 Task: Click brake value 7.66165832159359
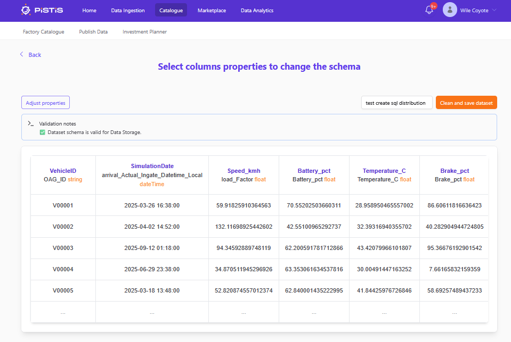point(455,269)
